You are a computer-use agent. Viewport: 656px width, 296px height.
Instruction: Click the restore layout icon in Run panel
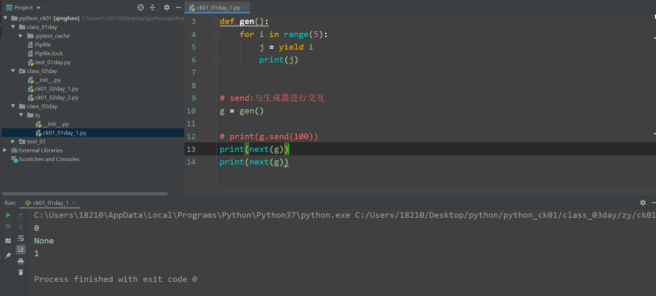pos(8,240)
